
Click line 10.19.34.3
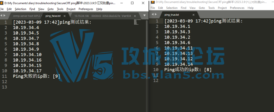click(177, 32)
